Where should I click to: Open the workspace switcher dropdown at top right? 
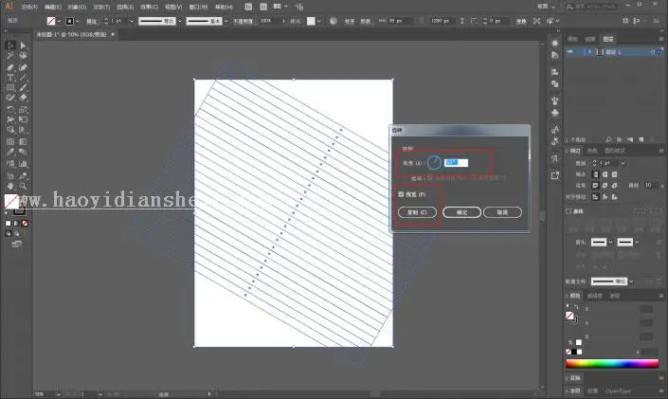tap(547, 7)
